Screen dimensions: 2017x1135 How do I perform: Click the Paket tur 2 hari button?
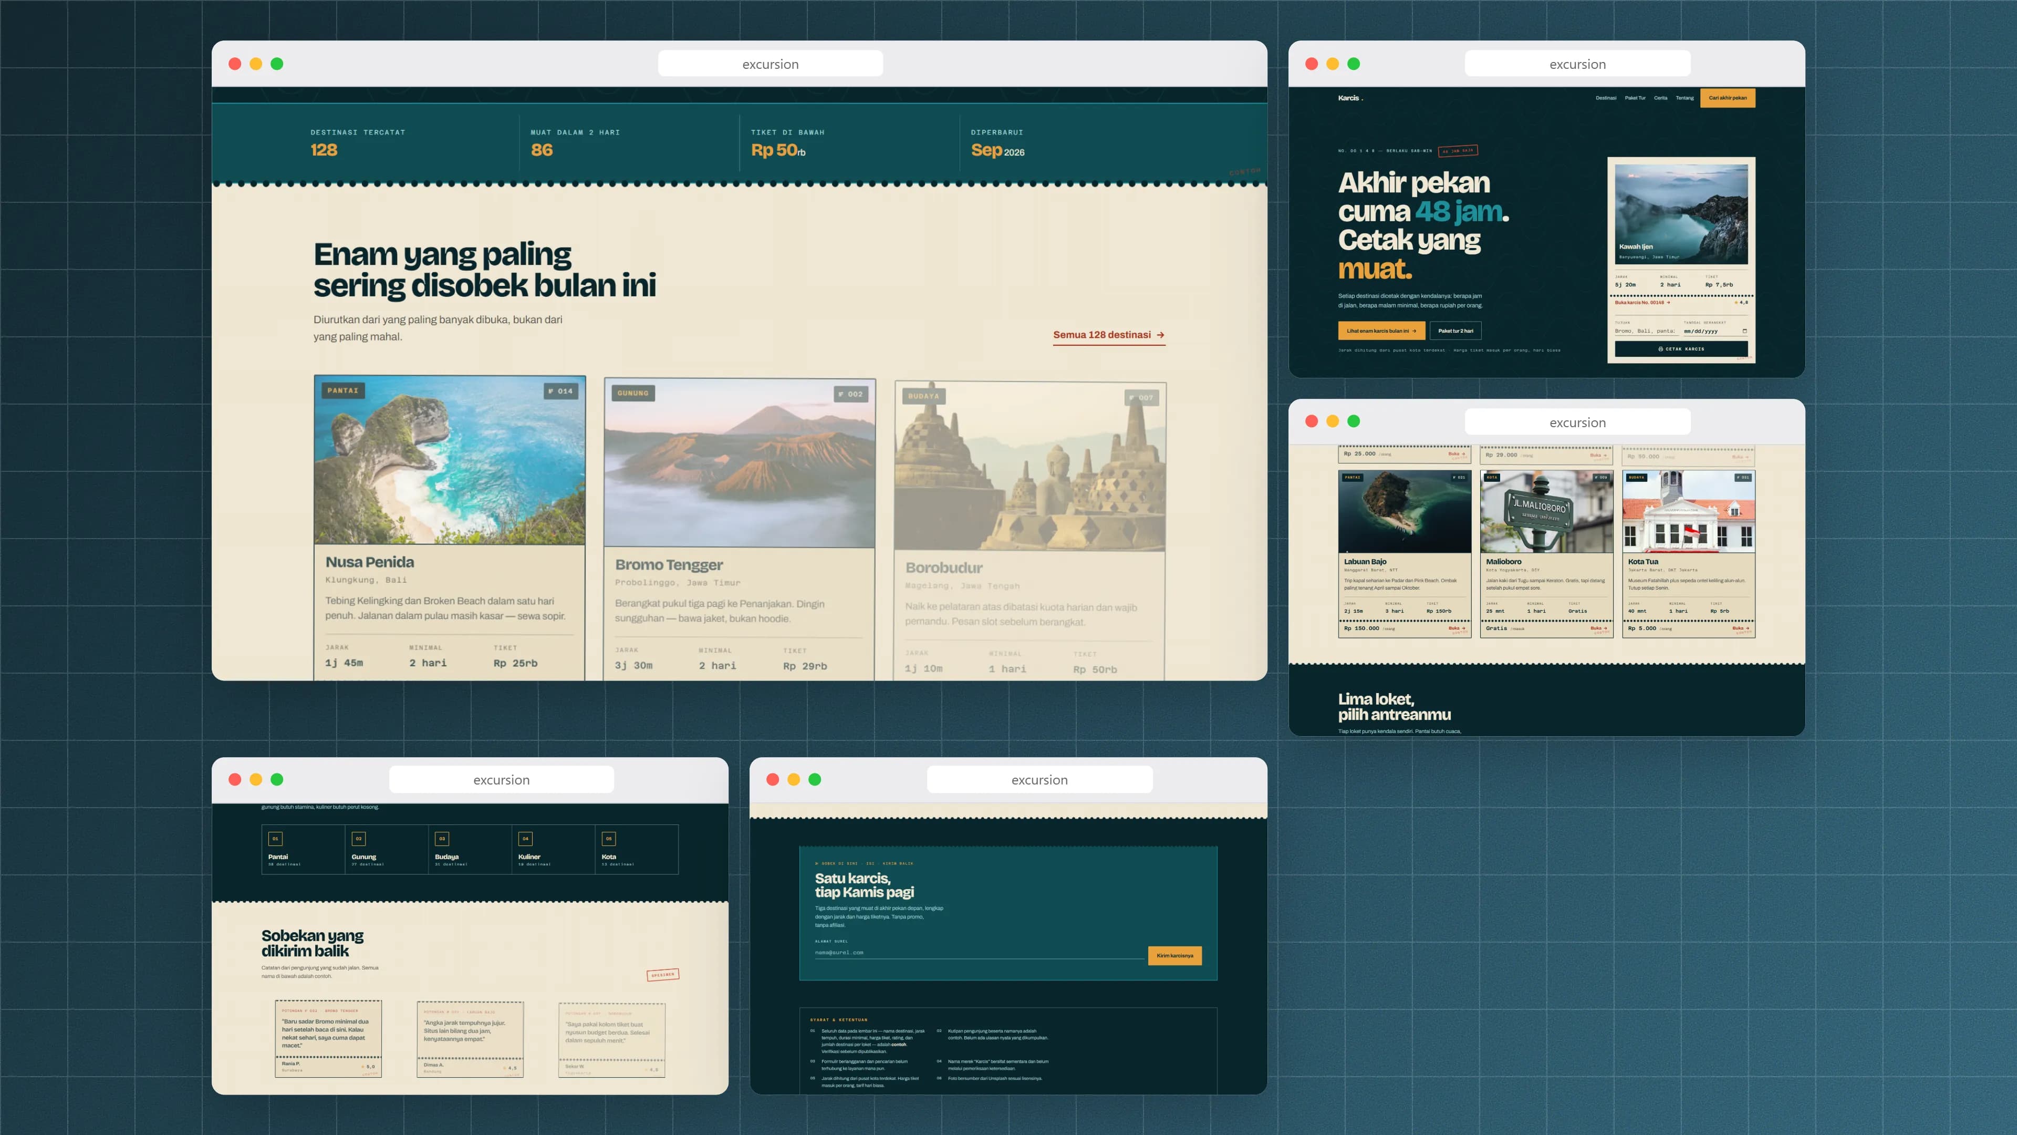tap(1455, 331)
